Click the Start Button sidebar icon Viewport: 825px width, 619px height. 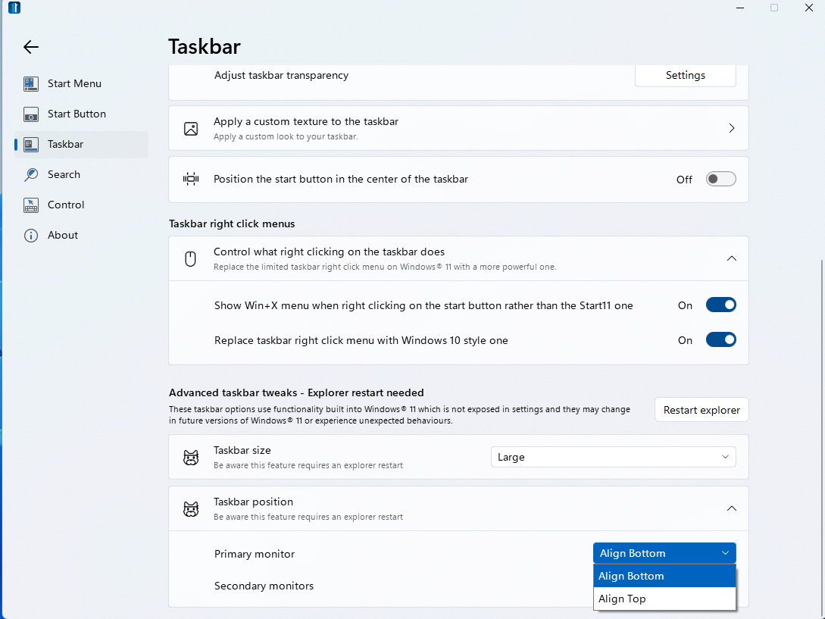31,114
